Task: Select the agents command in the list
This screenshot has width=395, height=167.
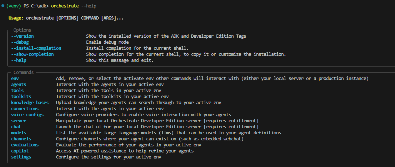Action: point(19,85)
